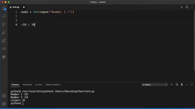Open the editor More Actions menu
This screenshot has height=109, width=195.
tap(192, 7)
